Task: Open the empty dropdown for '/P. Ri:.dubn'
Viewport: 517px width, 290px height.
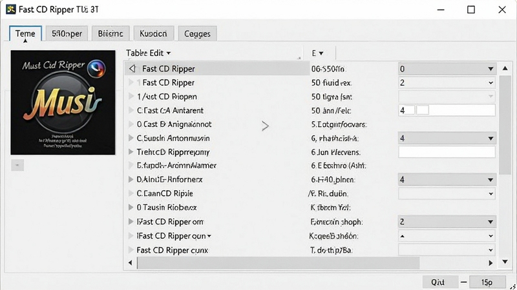Action: (x=447, y=194)
